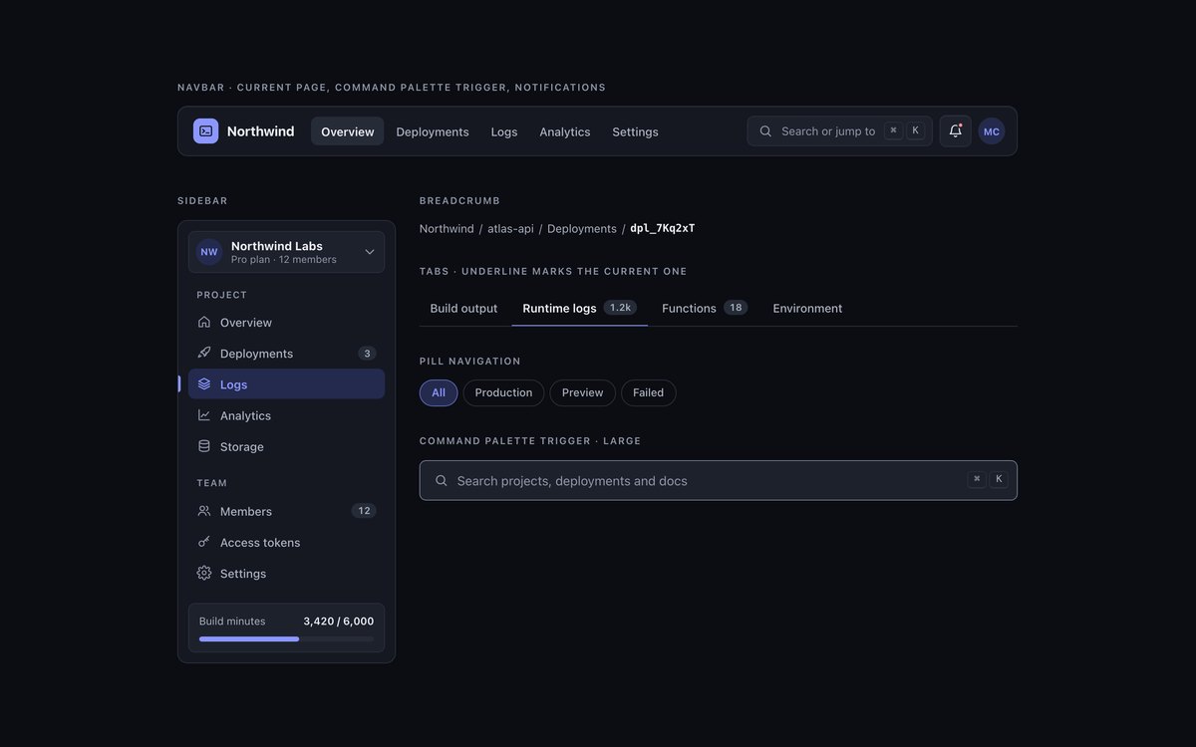Image resolution: width=1196 pixels, height=747 pixels.
Task: Click the layers icon beside Logs
Action: click(x=204, y=384)
